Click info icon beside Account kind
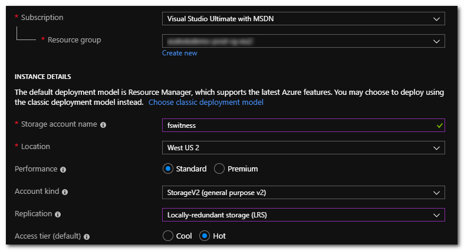This screenshot has width=464, height=251. pyautogui.click(x=65, y=192)
